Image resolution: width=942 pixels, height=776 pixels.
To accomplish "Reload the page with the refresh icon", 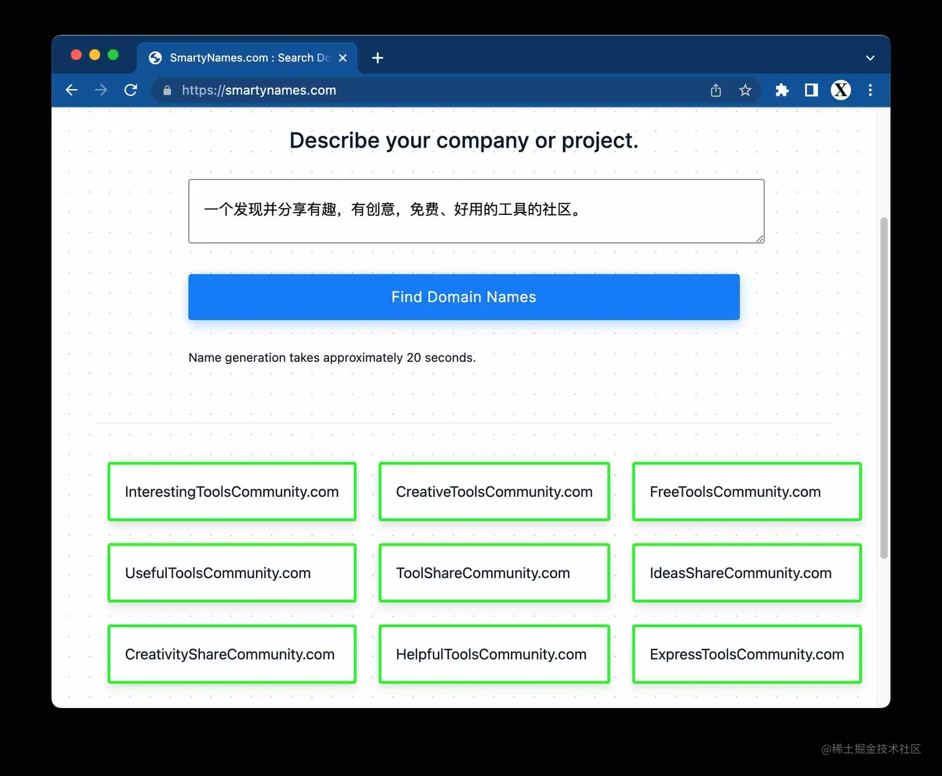I will [131, 90].
